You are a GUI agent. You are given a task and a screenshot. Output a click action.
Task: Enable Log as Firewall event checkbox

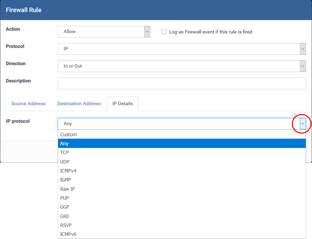click(x=164, y=32)
